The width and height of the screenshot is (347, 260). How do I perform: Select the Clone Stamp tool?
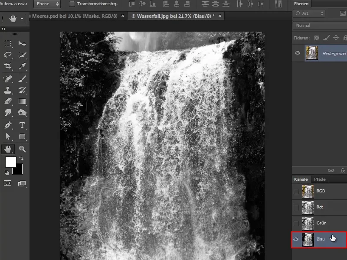(8, 90)
